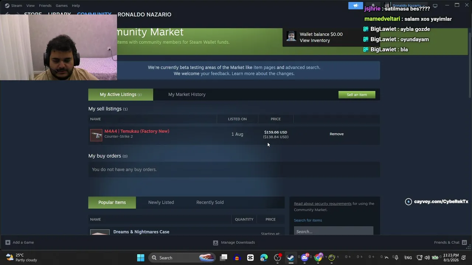Open Task View on the taskbar
The width and height of the screenshot is (472, 265).
[223, 258]
